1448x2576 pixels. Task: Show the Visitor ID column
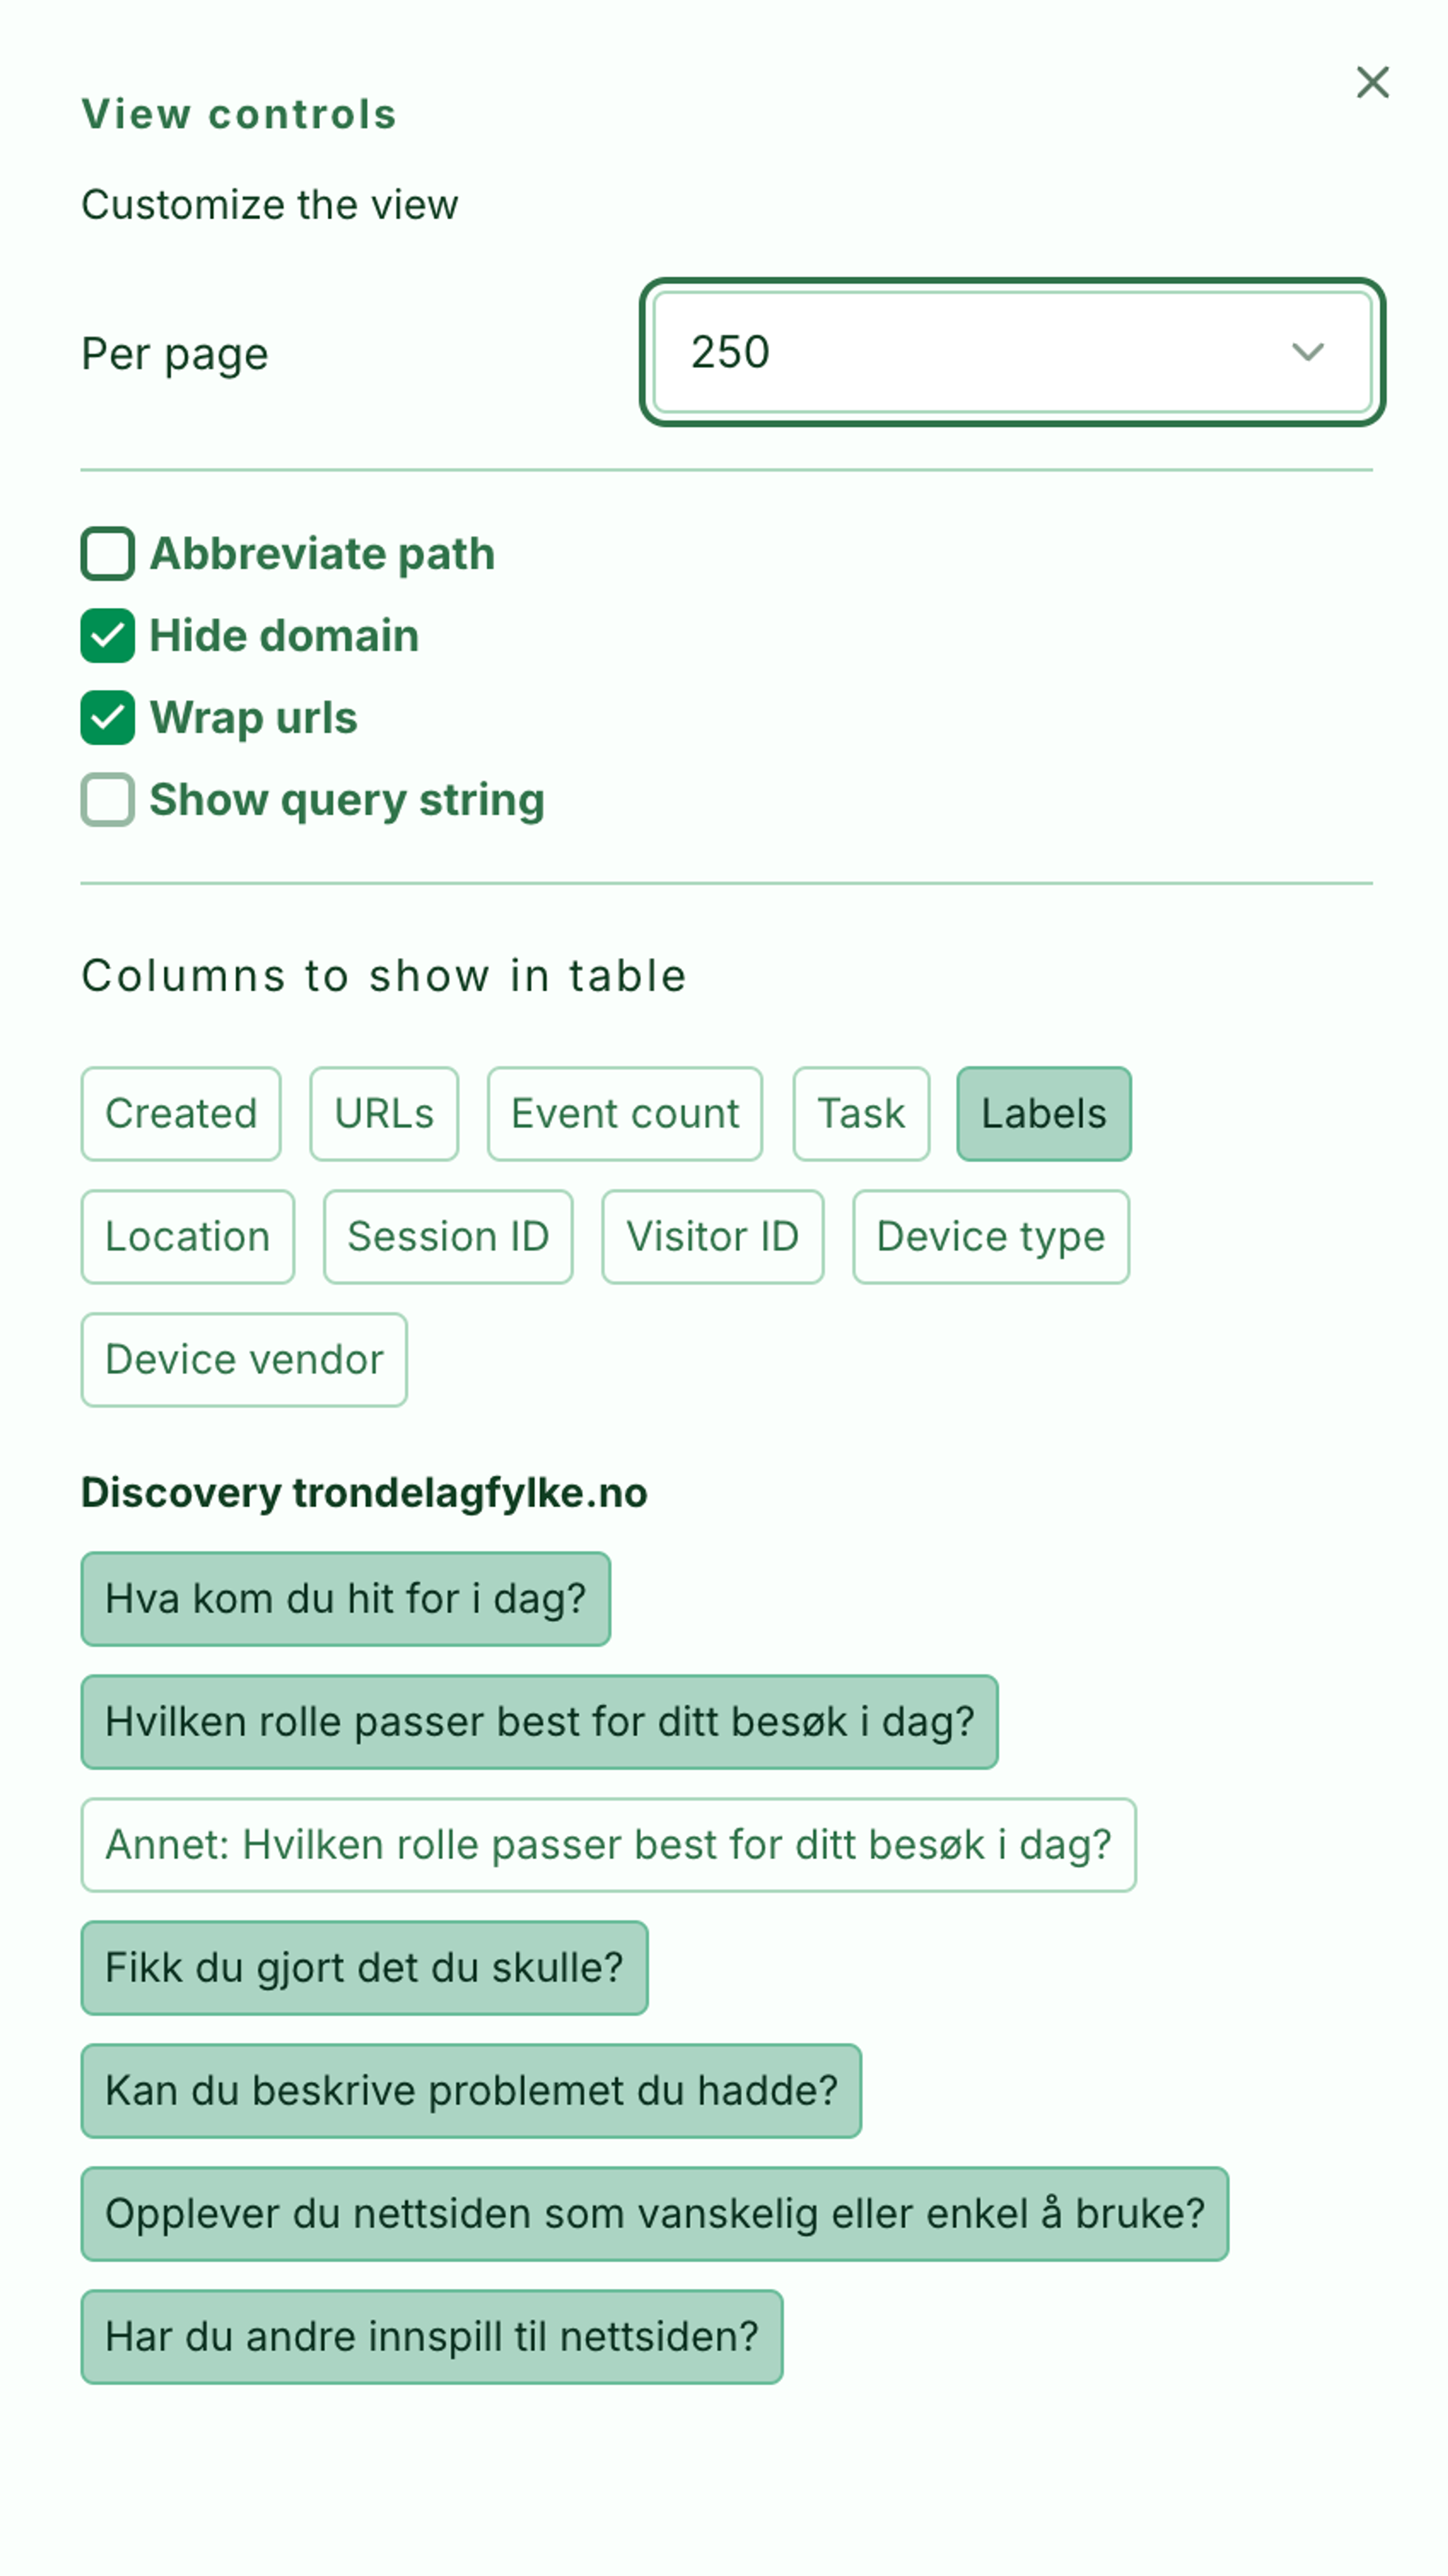click(x=713, y=1236)
